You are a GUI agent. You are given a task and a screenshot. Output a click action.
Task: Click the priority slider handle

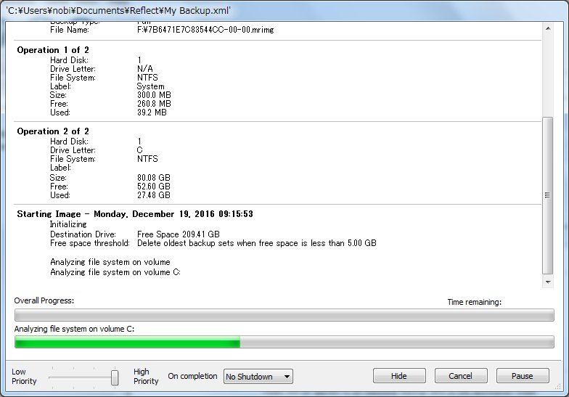tap(115, 377)
